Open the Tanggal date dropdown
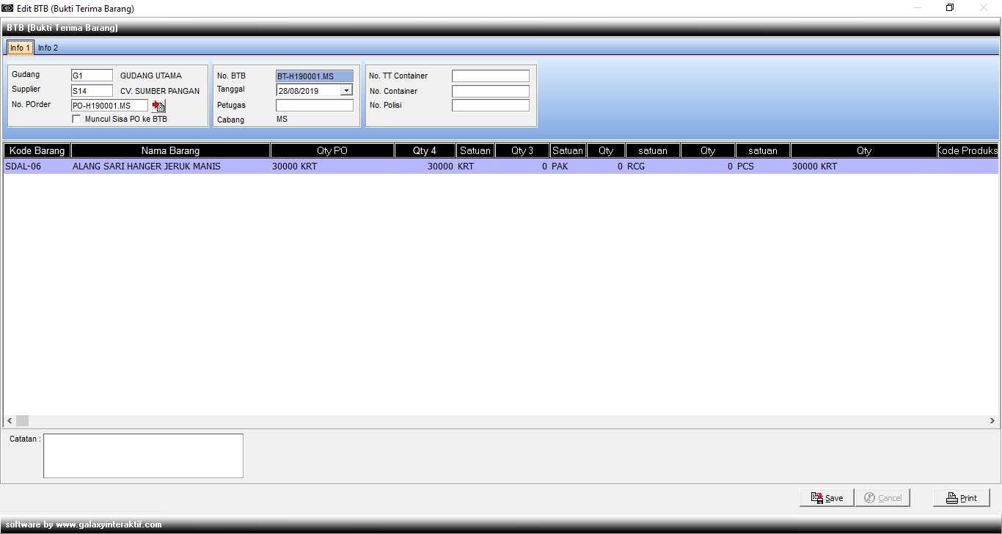Image resolution: width=1002 pixels, height=534 pixels. click(x=346, y=90)
